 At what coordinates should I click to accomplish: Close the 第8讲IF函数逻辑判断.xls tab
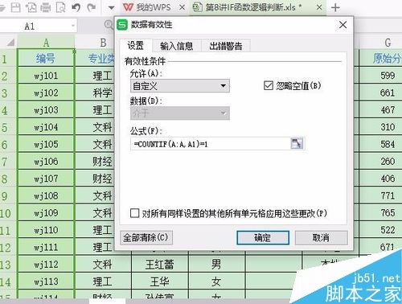[319, 7]
